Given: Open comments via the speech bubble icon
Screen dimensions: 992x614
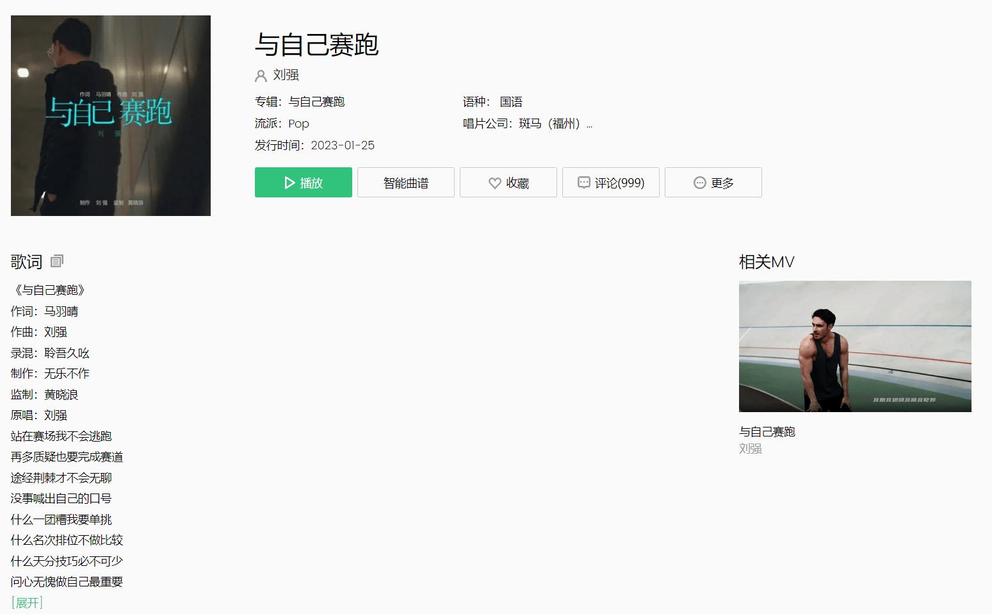Looking at the screenshot, I should coord(583,183).
